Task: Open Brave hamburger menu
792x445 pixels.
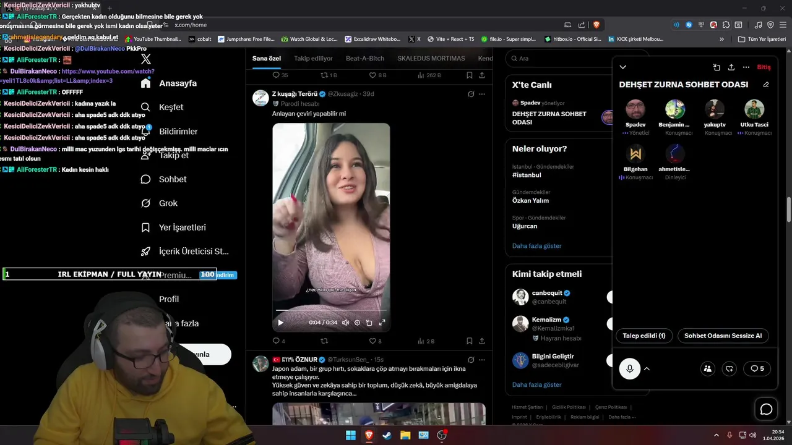Action: (783, 25)
